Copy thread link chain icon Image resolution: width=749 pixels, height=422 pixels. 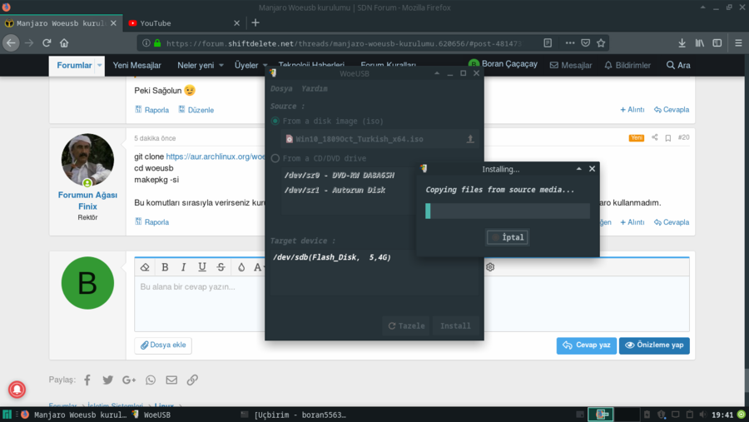[192, 380]
